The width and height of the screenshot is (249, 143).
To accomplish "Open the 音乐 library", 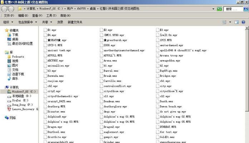I will click(x=13, y=78).
